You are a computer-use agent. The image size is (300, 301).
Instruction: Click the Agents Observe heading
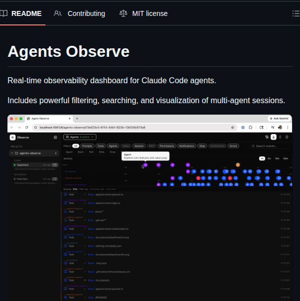coord(69,51)
